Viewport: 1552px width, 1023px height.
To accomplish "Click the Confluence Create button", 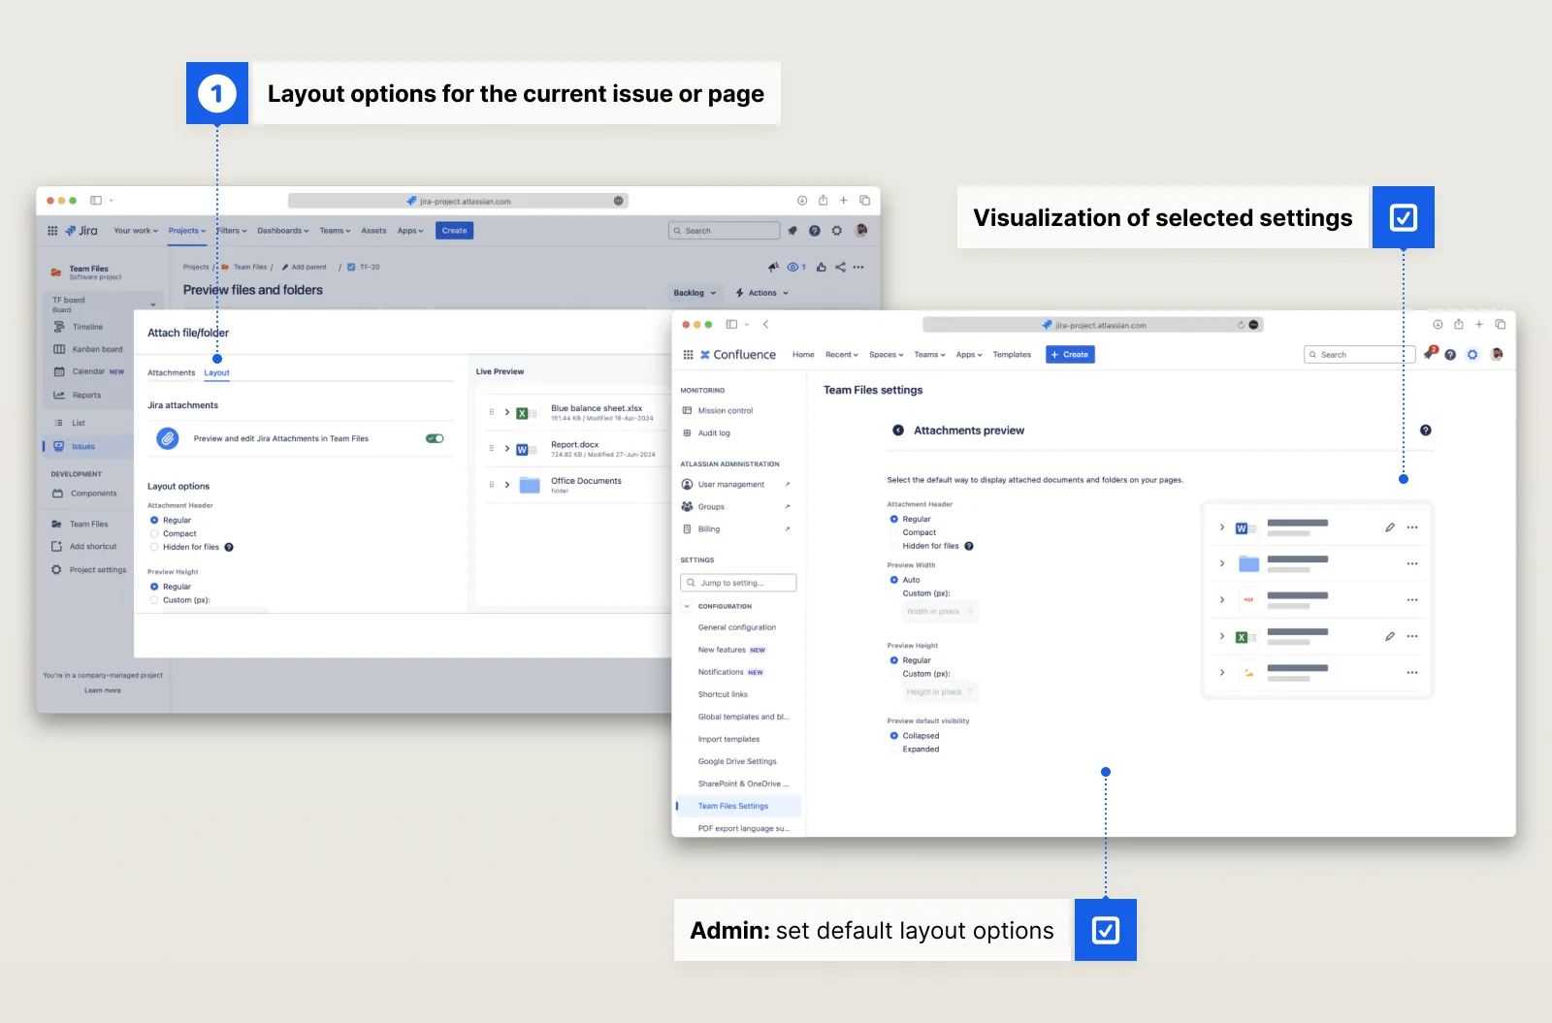I will [1070, 355].
